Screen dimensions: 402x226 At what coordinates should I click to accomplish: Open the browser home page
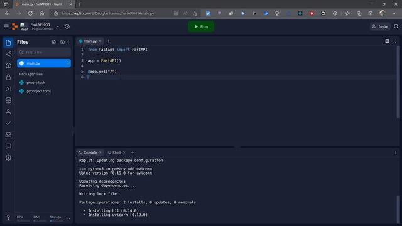click(x=42, y=13)
